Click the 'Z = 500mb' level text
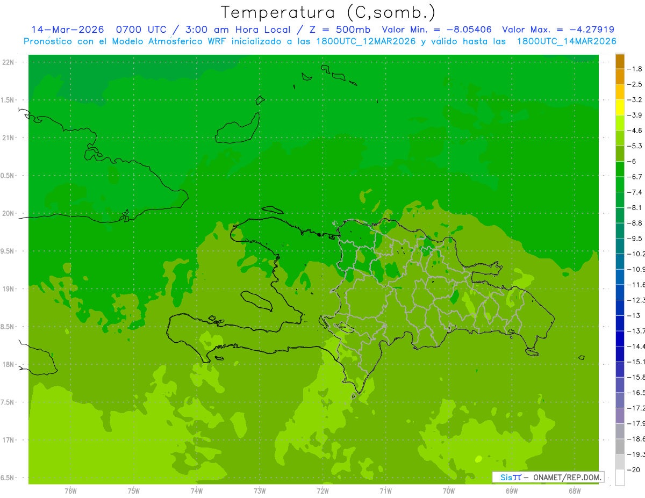Screen dimensions: 645x498 (x=339, y=30)
